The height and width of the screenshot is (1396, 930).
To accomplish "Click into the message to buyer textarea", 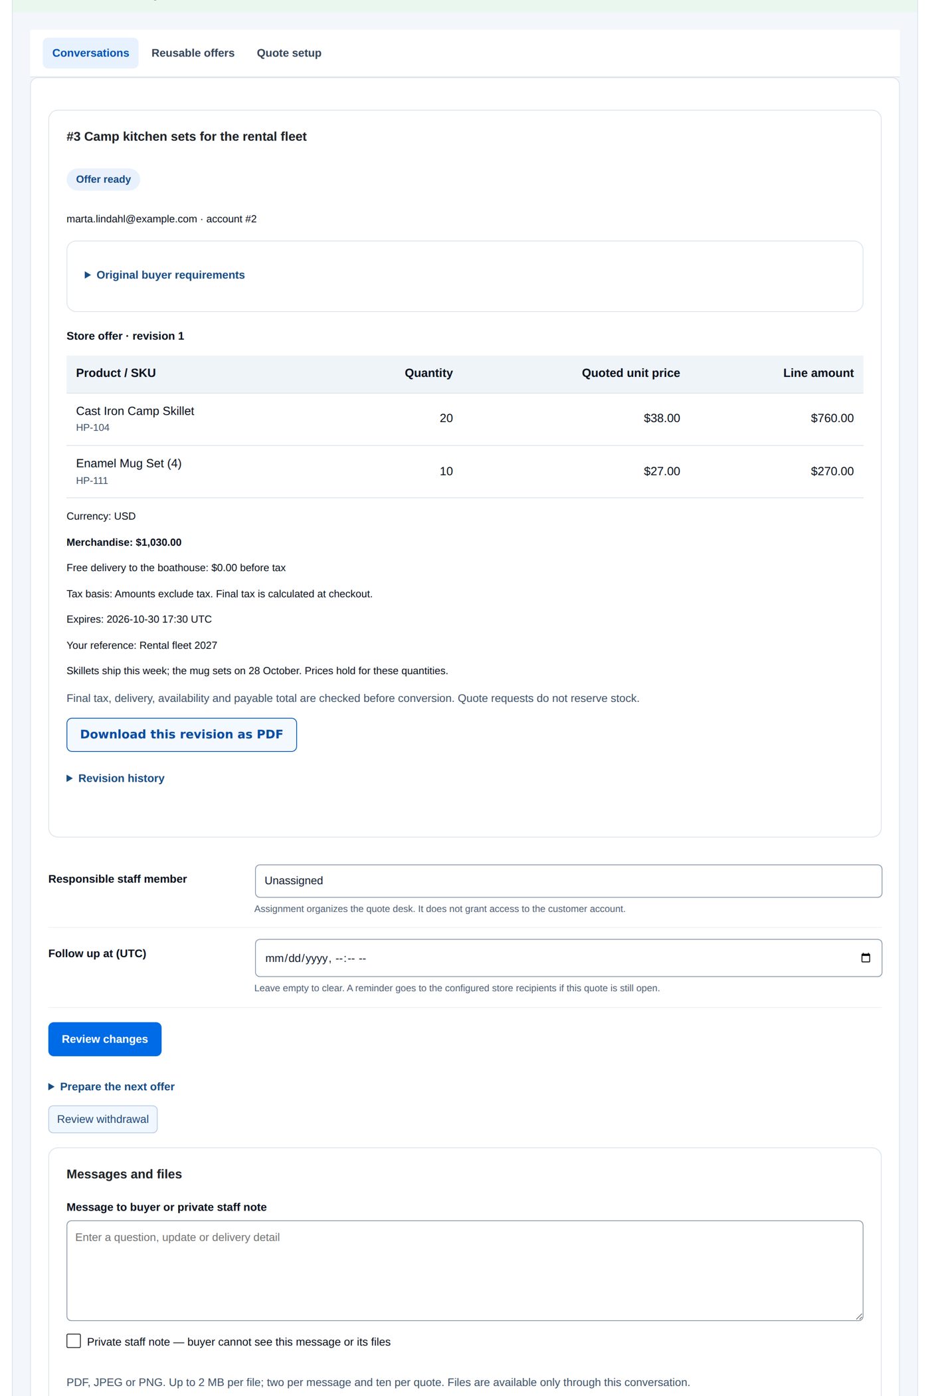I will [x=464, y=1270].
